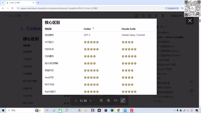Open Task View from the taskbar

pyautogui.click(x=47, y=110)
